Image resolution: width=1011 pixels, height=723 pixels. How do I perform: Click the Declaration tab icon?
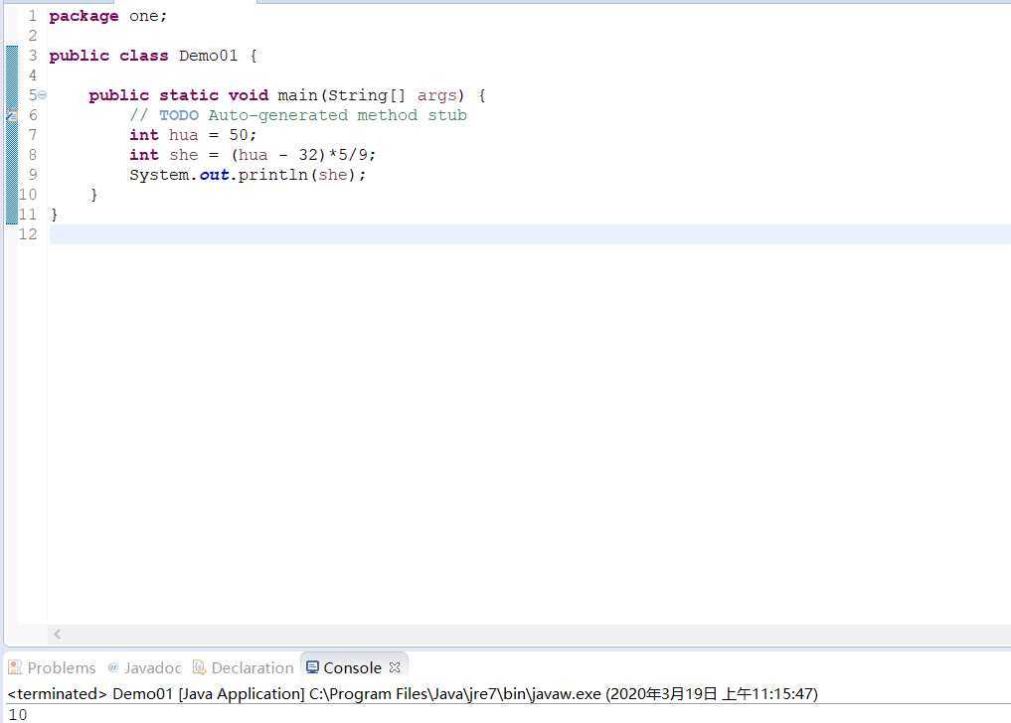coord(199,667)
